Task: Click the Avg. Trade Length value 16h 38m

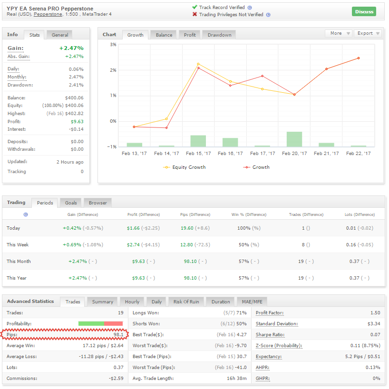Action: click(237, 379)
